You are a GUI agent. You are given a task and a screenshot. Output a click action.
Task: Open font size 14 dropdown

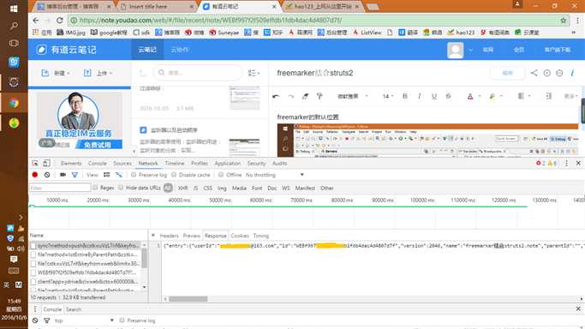[x=388, y=96]
